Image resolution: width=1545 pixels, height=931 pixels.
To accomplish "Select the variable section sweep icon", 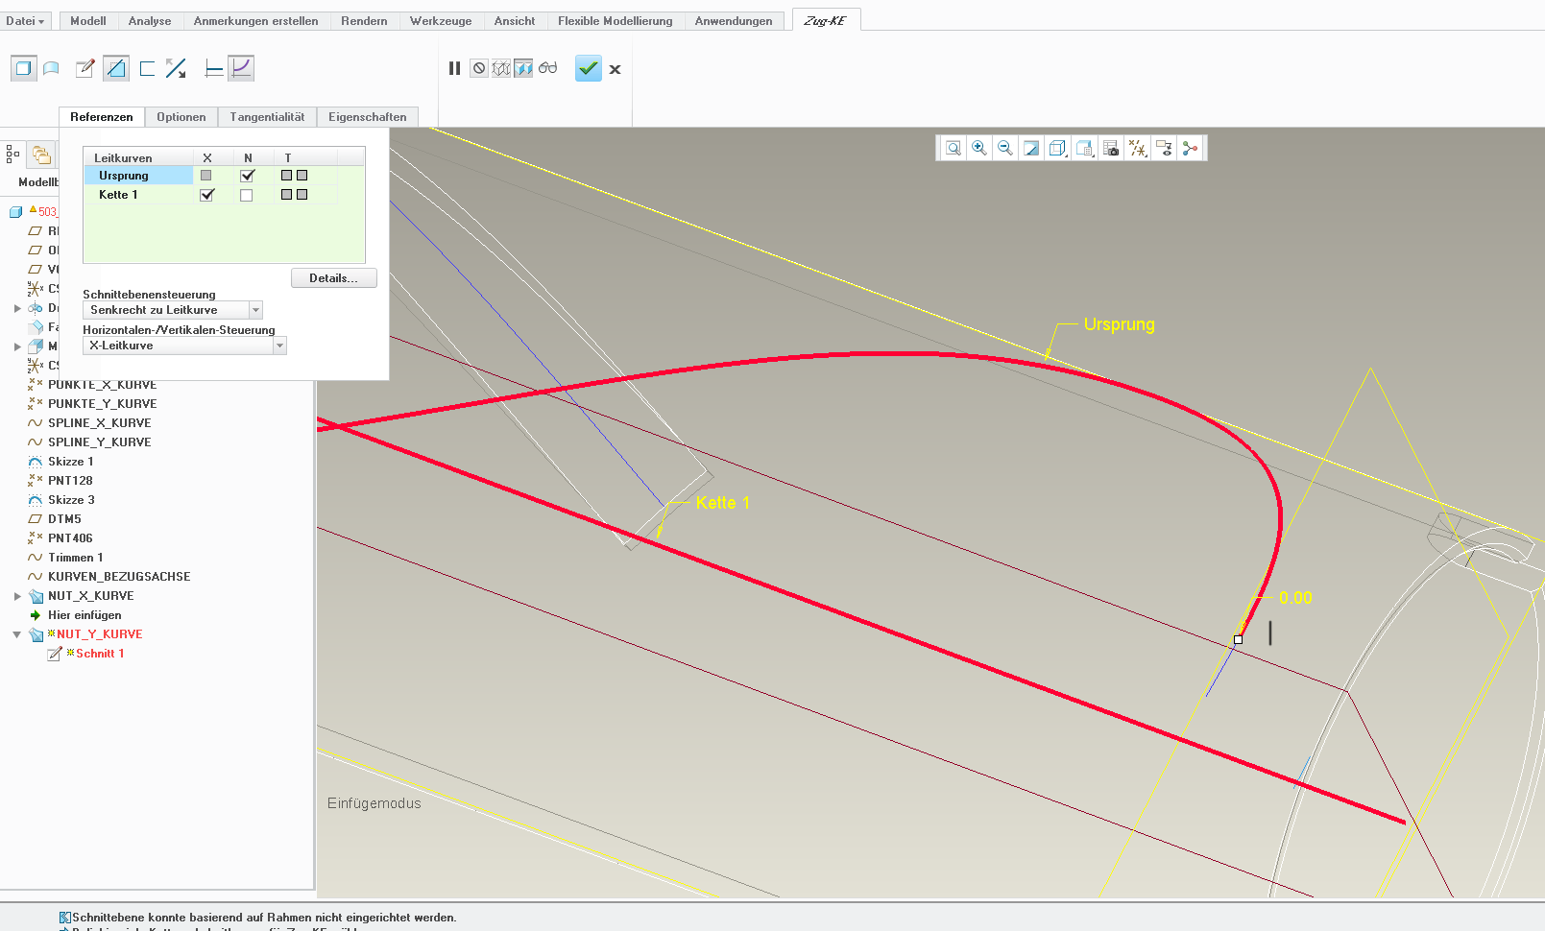I will (x=241, y=68).
